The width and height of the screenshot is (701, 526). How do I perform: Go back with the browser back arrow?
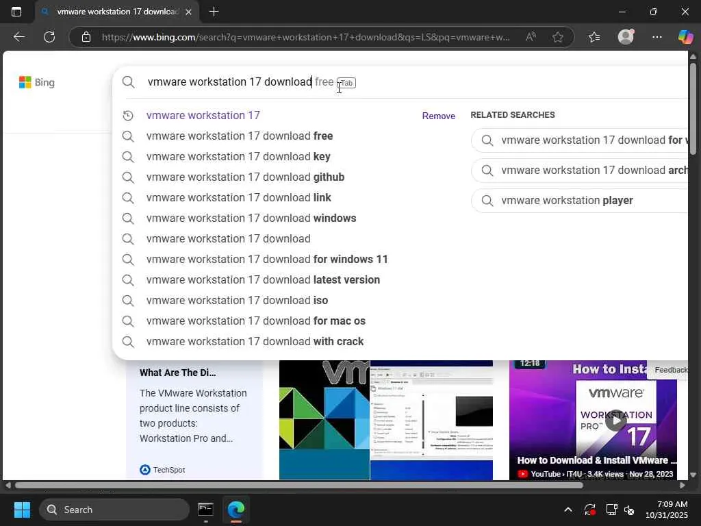(x=18, y=37)
